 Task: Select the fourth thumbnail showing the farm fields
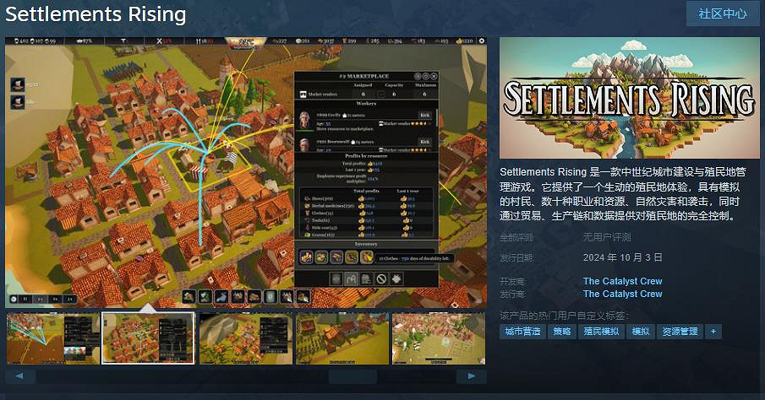(342, 338)
